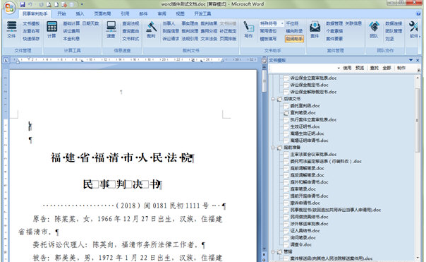Click the ruler tab selector icon

pos(6,60)
